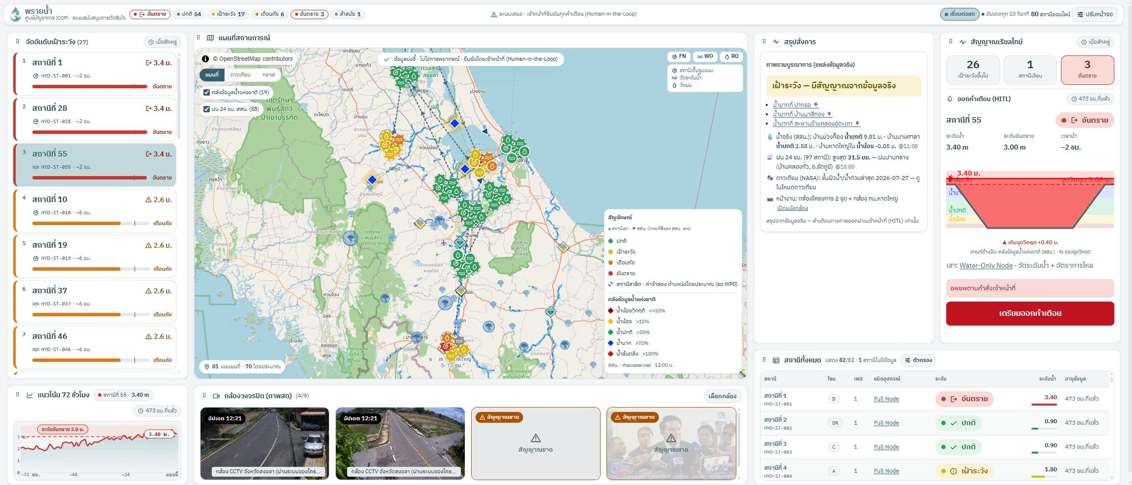Click drag handle of the watch ranking panel
Screen dimensions: 1132x485
pos(18,42)
